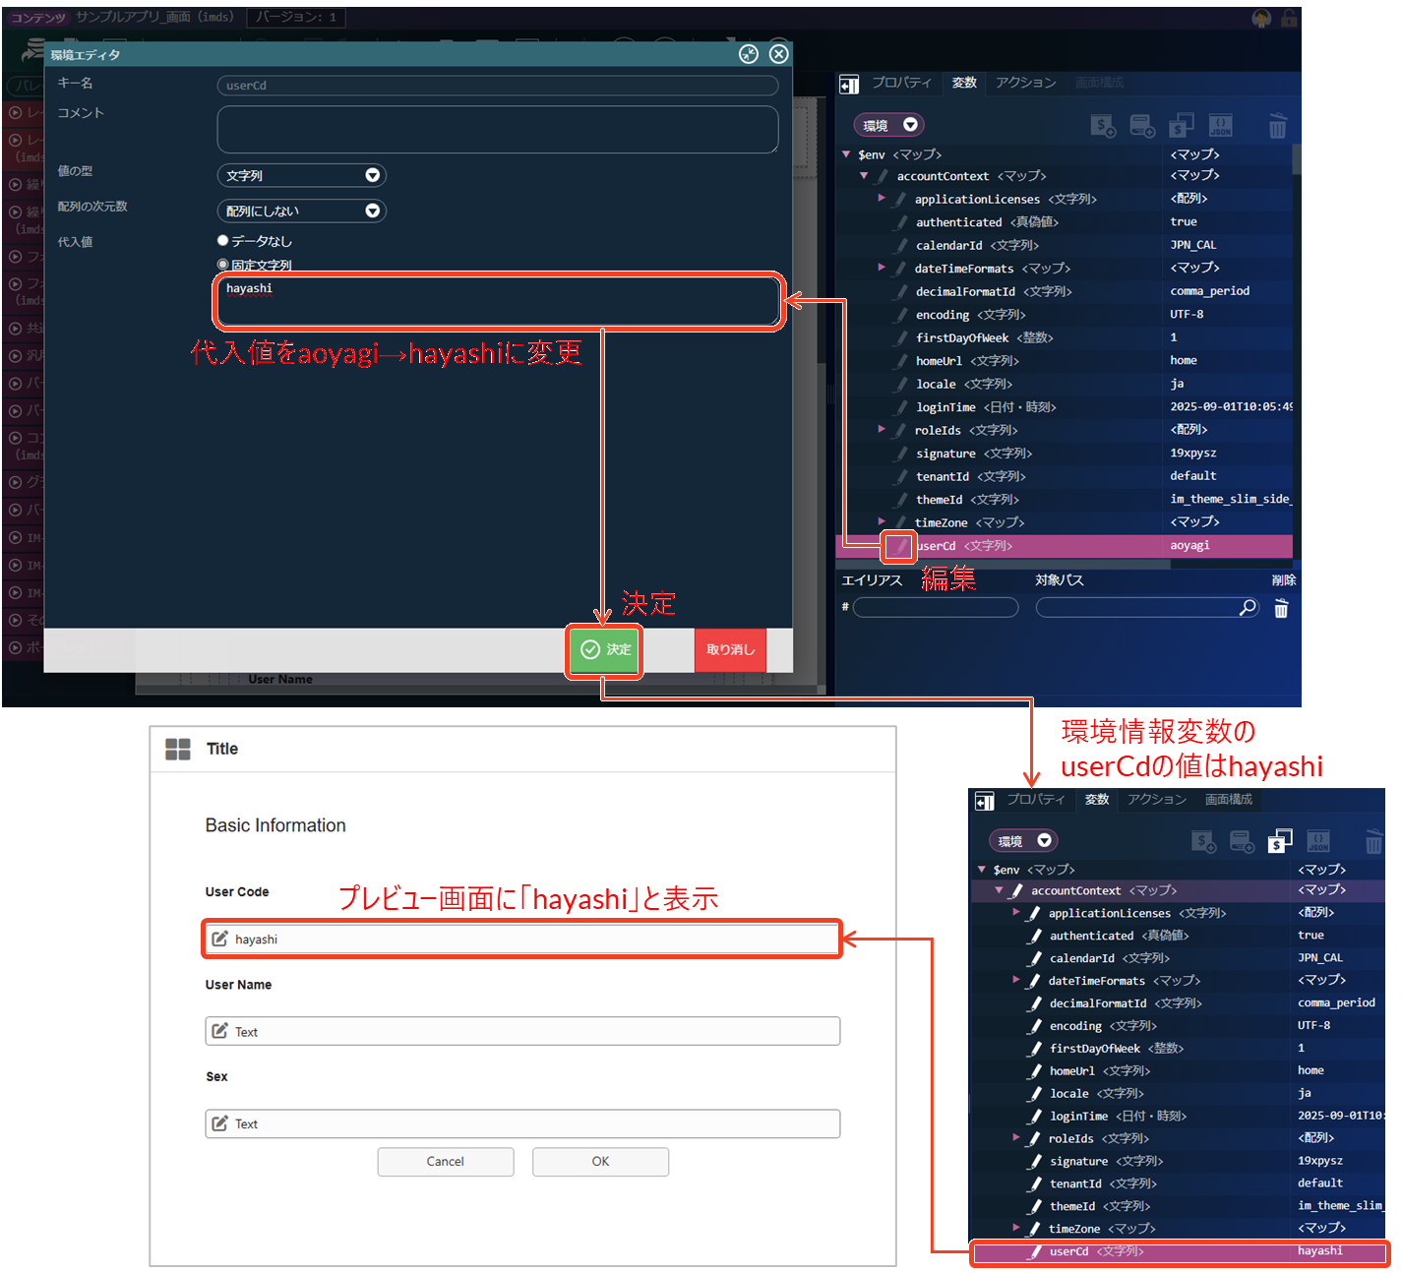Open the 環境 dropdown in upper variables panel
The height and width of the screenshot is (1273, 1402).
[x=889, y=125]
